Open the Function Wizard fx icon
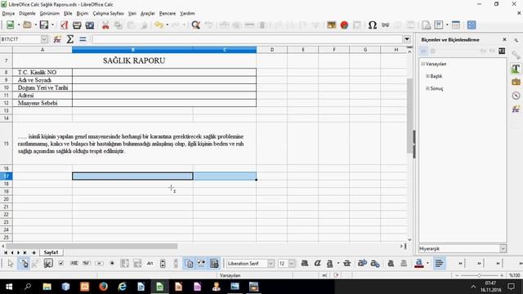Screen dimensions: 523x294 57,39
